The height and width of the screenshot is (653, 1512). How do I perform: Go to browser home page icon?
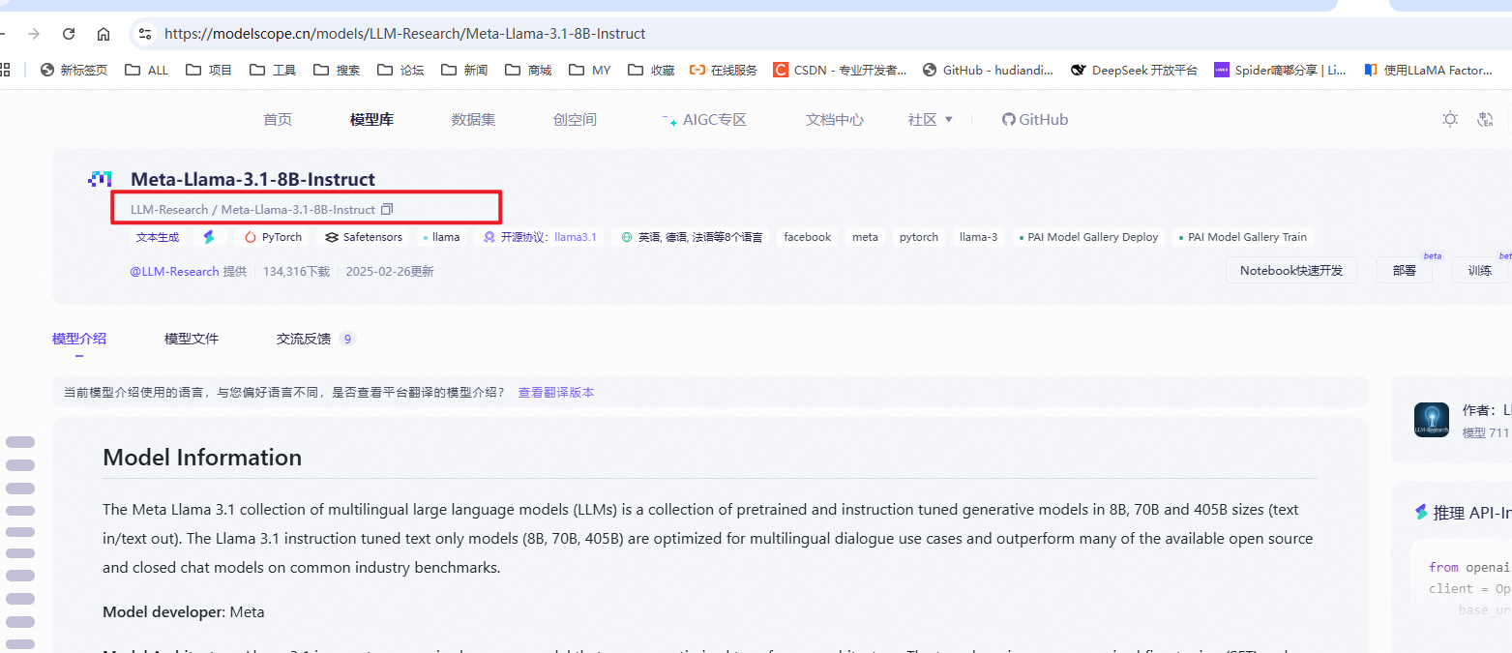coord(104,34)
